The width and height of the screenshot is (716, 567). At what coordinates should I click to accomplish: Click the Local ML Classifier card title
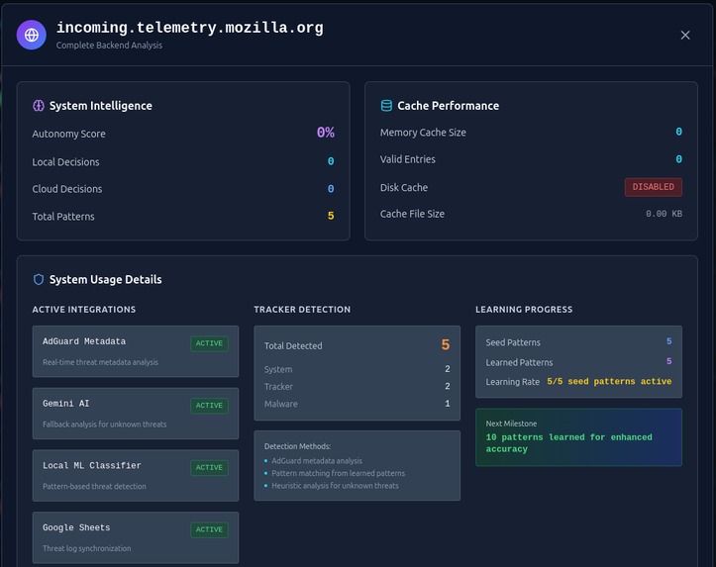(92, 465)
